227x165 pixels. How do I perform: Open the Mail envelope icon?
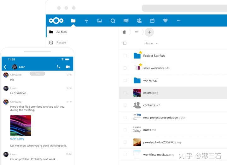tap(126, 21)
